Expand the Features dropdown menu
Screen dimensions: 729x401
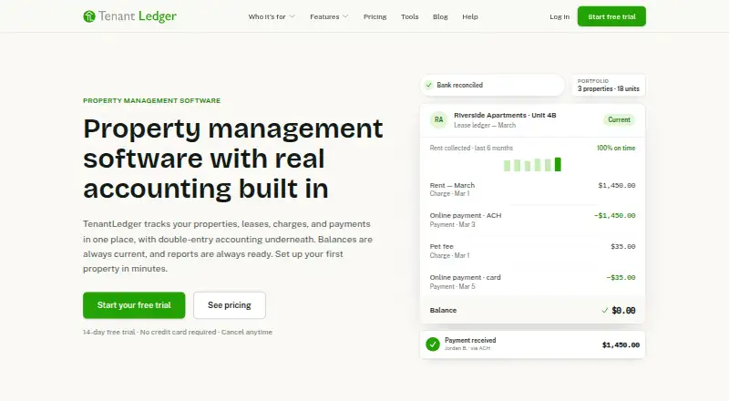tap(329, 16)
